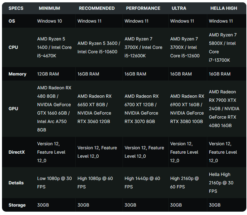Select the Memory row label
The height and width of the screenshot is (215, 247).
pyautogui.click(x=17, y=74)
